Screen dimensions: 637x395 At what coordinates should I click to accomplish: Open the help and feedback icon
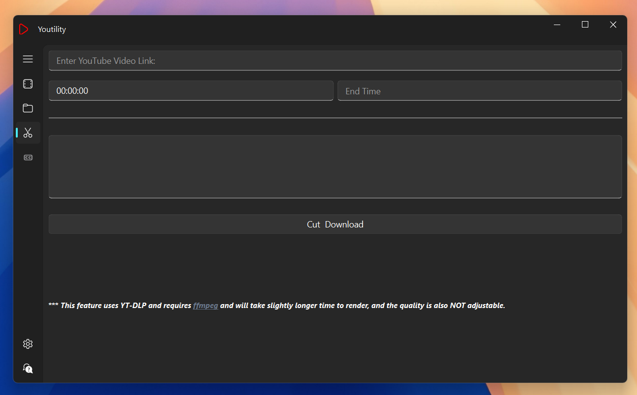28,368
